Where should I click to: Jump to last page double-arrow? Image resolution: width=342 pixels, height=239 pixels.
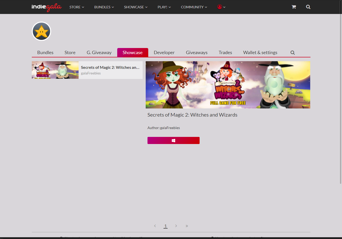[187, 226]
